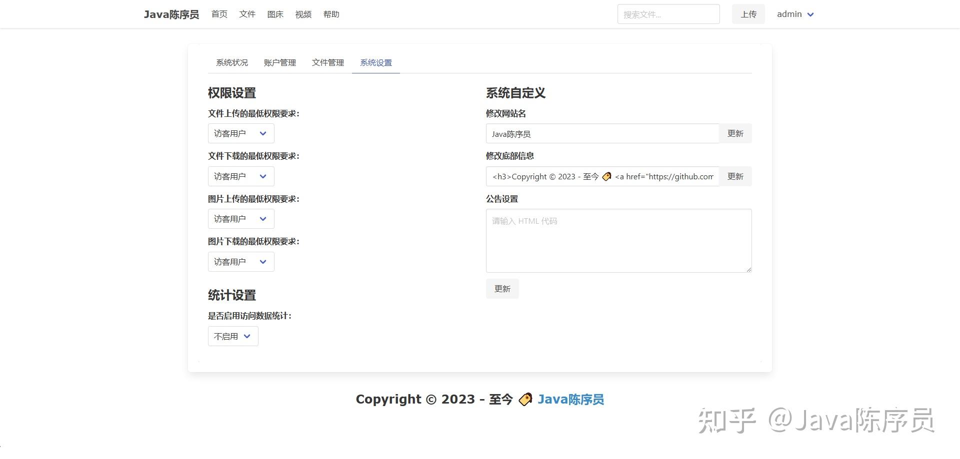Click the Java陈序员 brand logo text
960x459 pixels.
pyautogui.click(x=171, y=14)
